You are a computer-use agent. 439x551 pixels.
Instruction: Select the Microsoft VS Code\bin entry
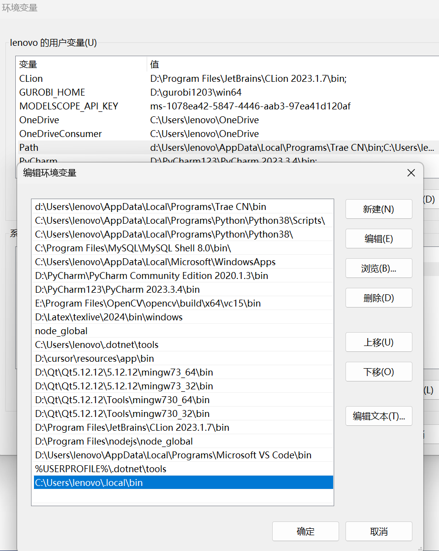pyautogui.click(x=183, y=455)
